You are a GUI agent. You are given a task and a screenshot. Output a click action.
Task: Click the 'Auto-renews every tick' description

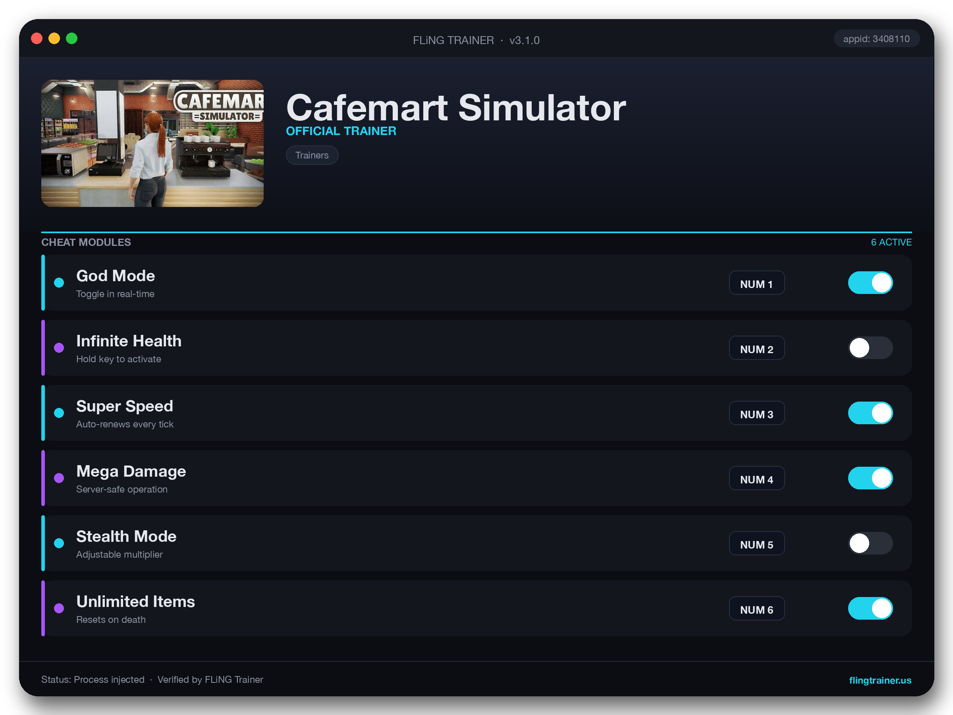coord(125,424)
